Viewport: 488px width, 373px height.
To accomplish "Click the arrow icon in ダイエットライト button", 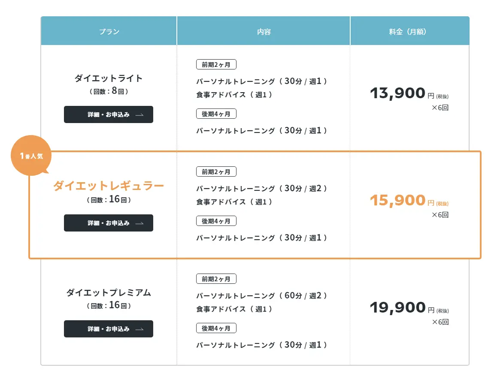I will point(139,115).
